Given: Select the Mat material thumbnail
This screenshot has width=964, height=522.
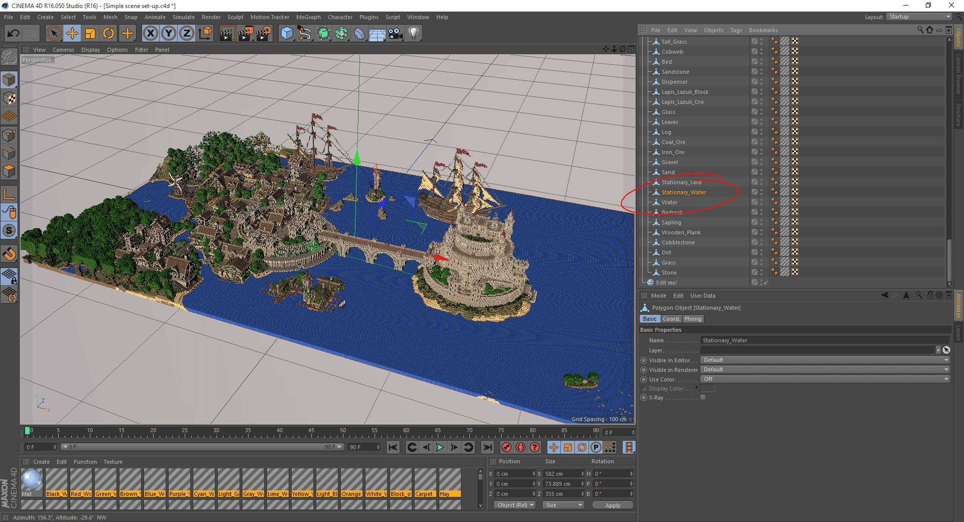Looking at the screenshot, I should coord(32,479).
